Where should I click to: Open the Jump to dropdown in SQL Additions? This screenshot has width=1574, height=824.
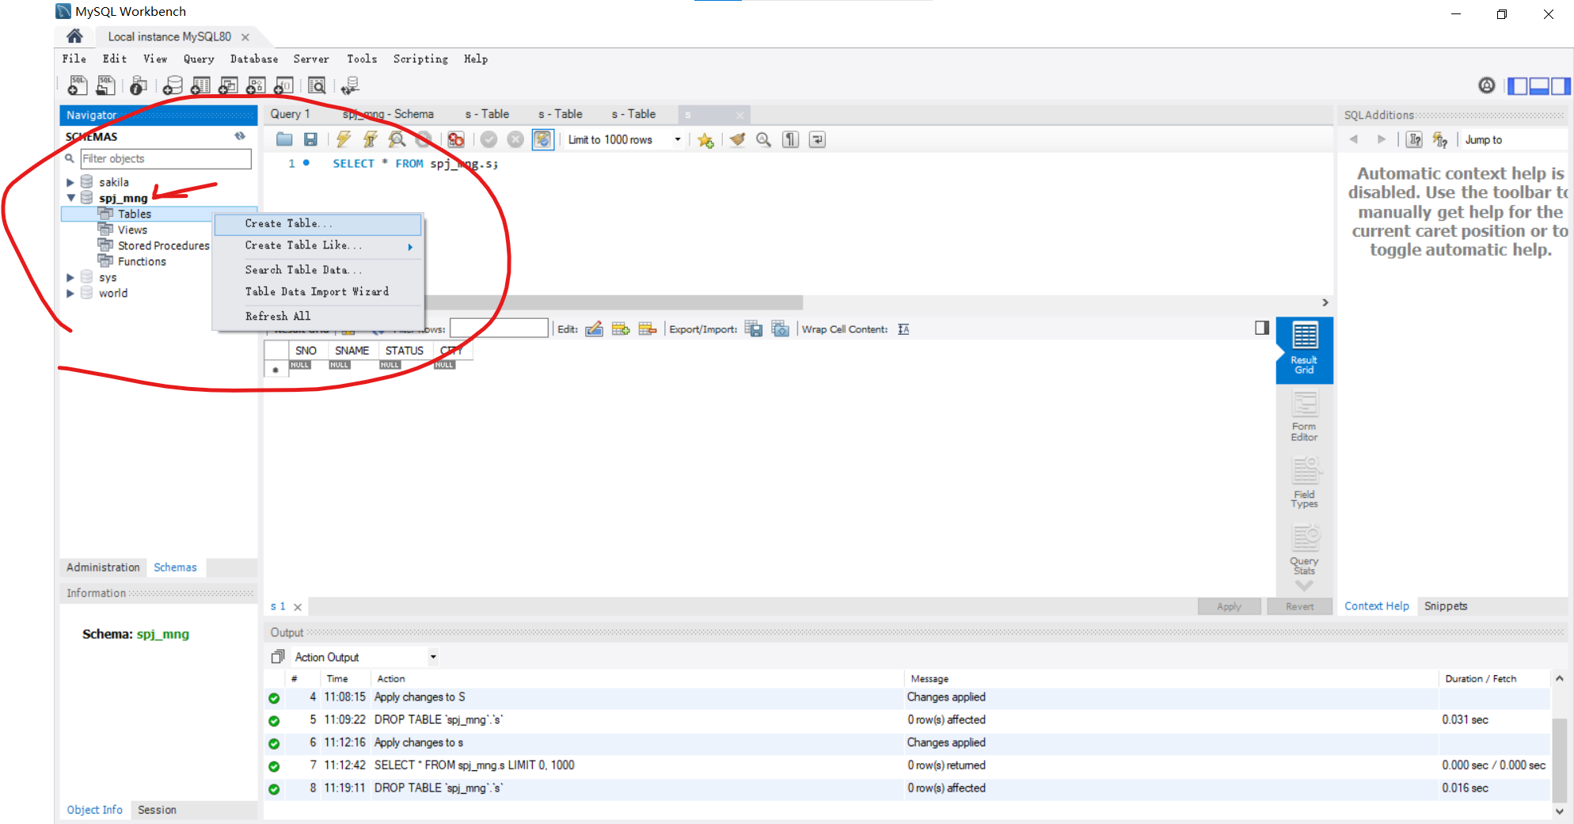click(x=1515, y=140)
